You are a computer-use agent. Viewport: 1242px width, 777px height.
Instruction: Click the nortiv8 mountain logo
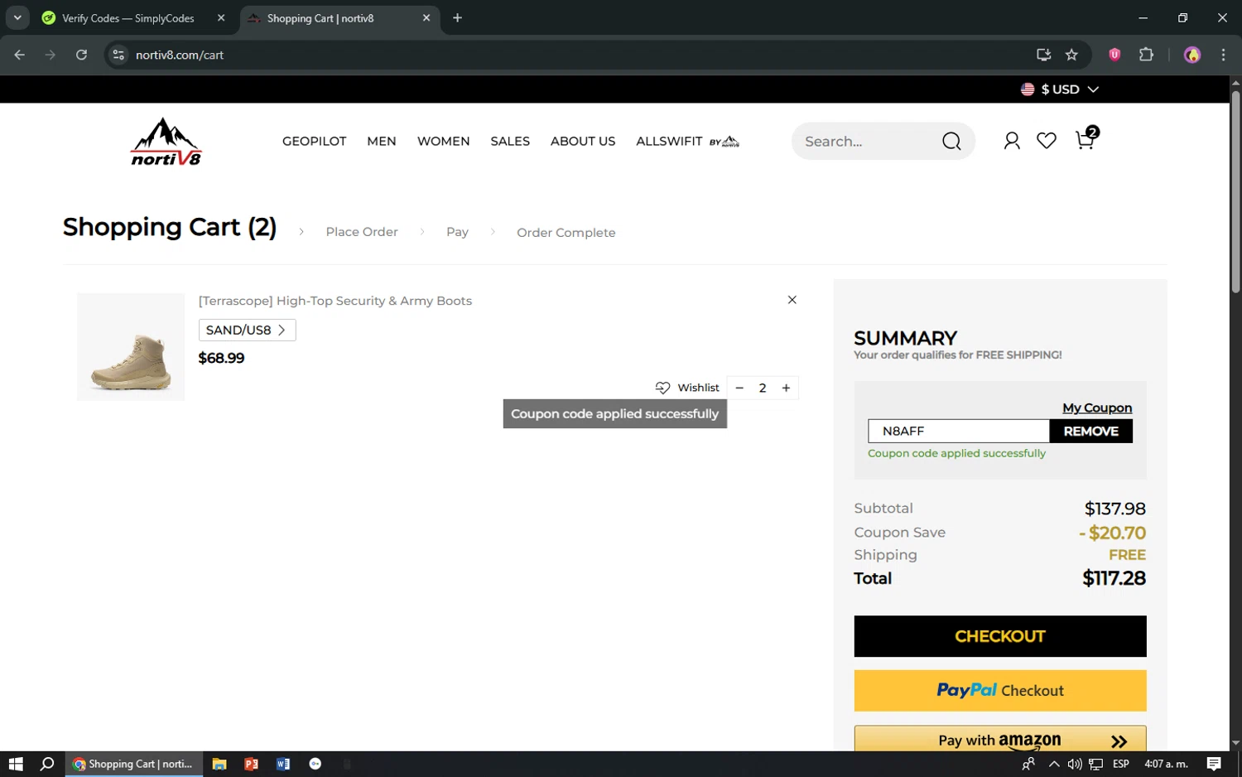(x=166, y=142)
